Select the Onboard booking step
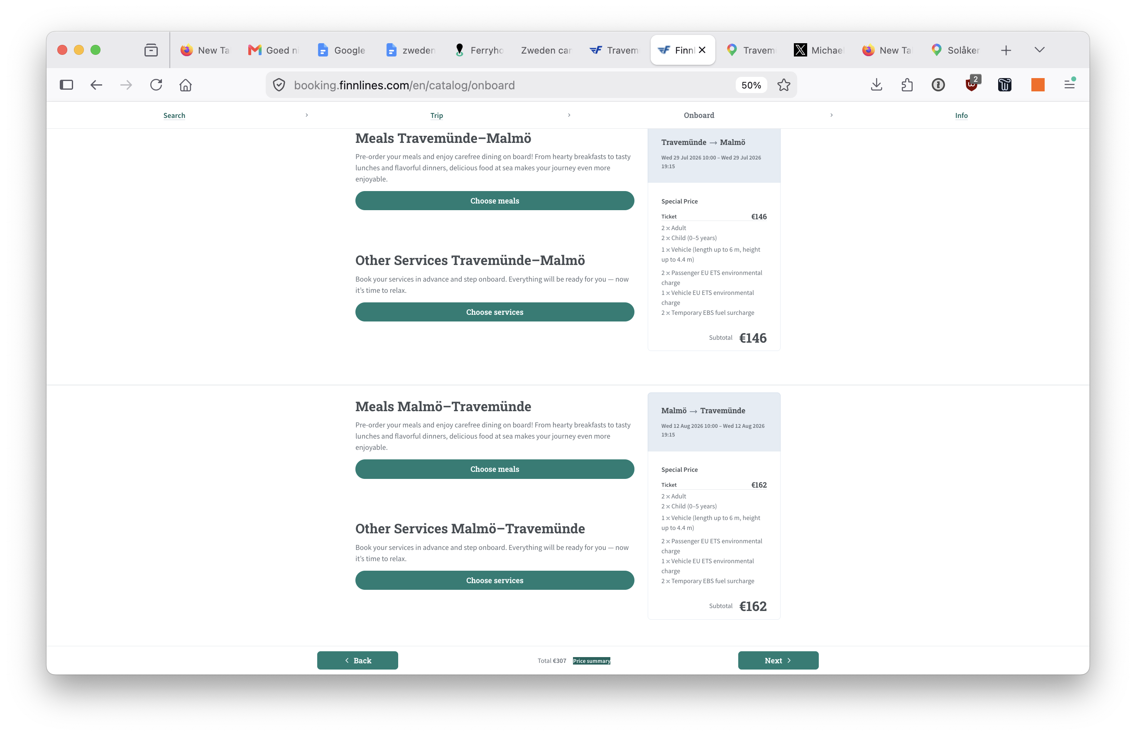This screenshot has height=736, width=1136. point(699,115)
